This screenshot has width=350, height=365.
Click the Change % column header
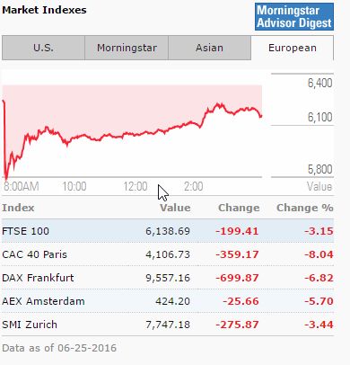click(x=305, y=208)
